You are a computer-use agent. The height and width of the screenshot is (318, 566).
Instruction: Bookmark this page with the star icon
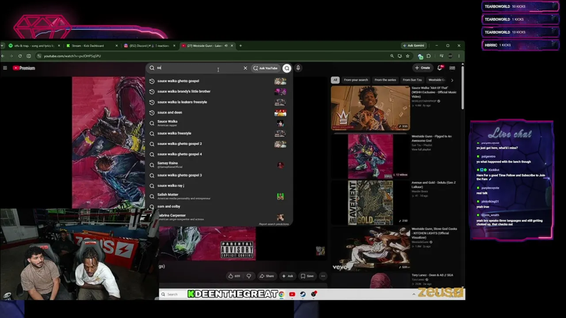click(407, 56)
